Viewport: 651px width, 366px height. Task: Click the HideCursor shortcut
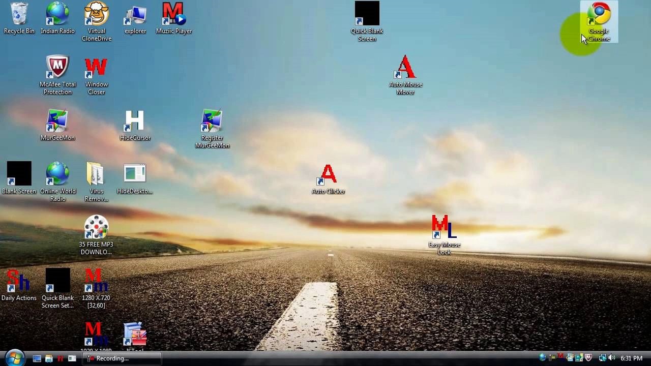click(135, 126)
